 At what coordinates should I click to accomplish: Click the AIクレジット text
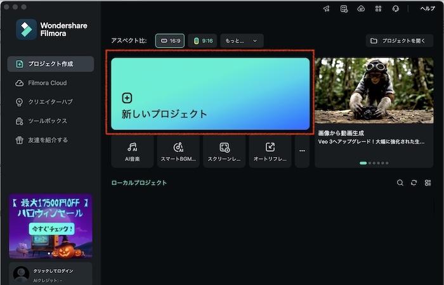48,281
